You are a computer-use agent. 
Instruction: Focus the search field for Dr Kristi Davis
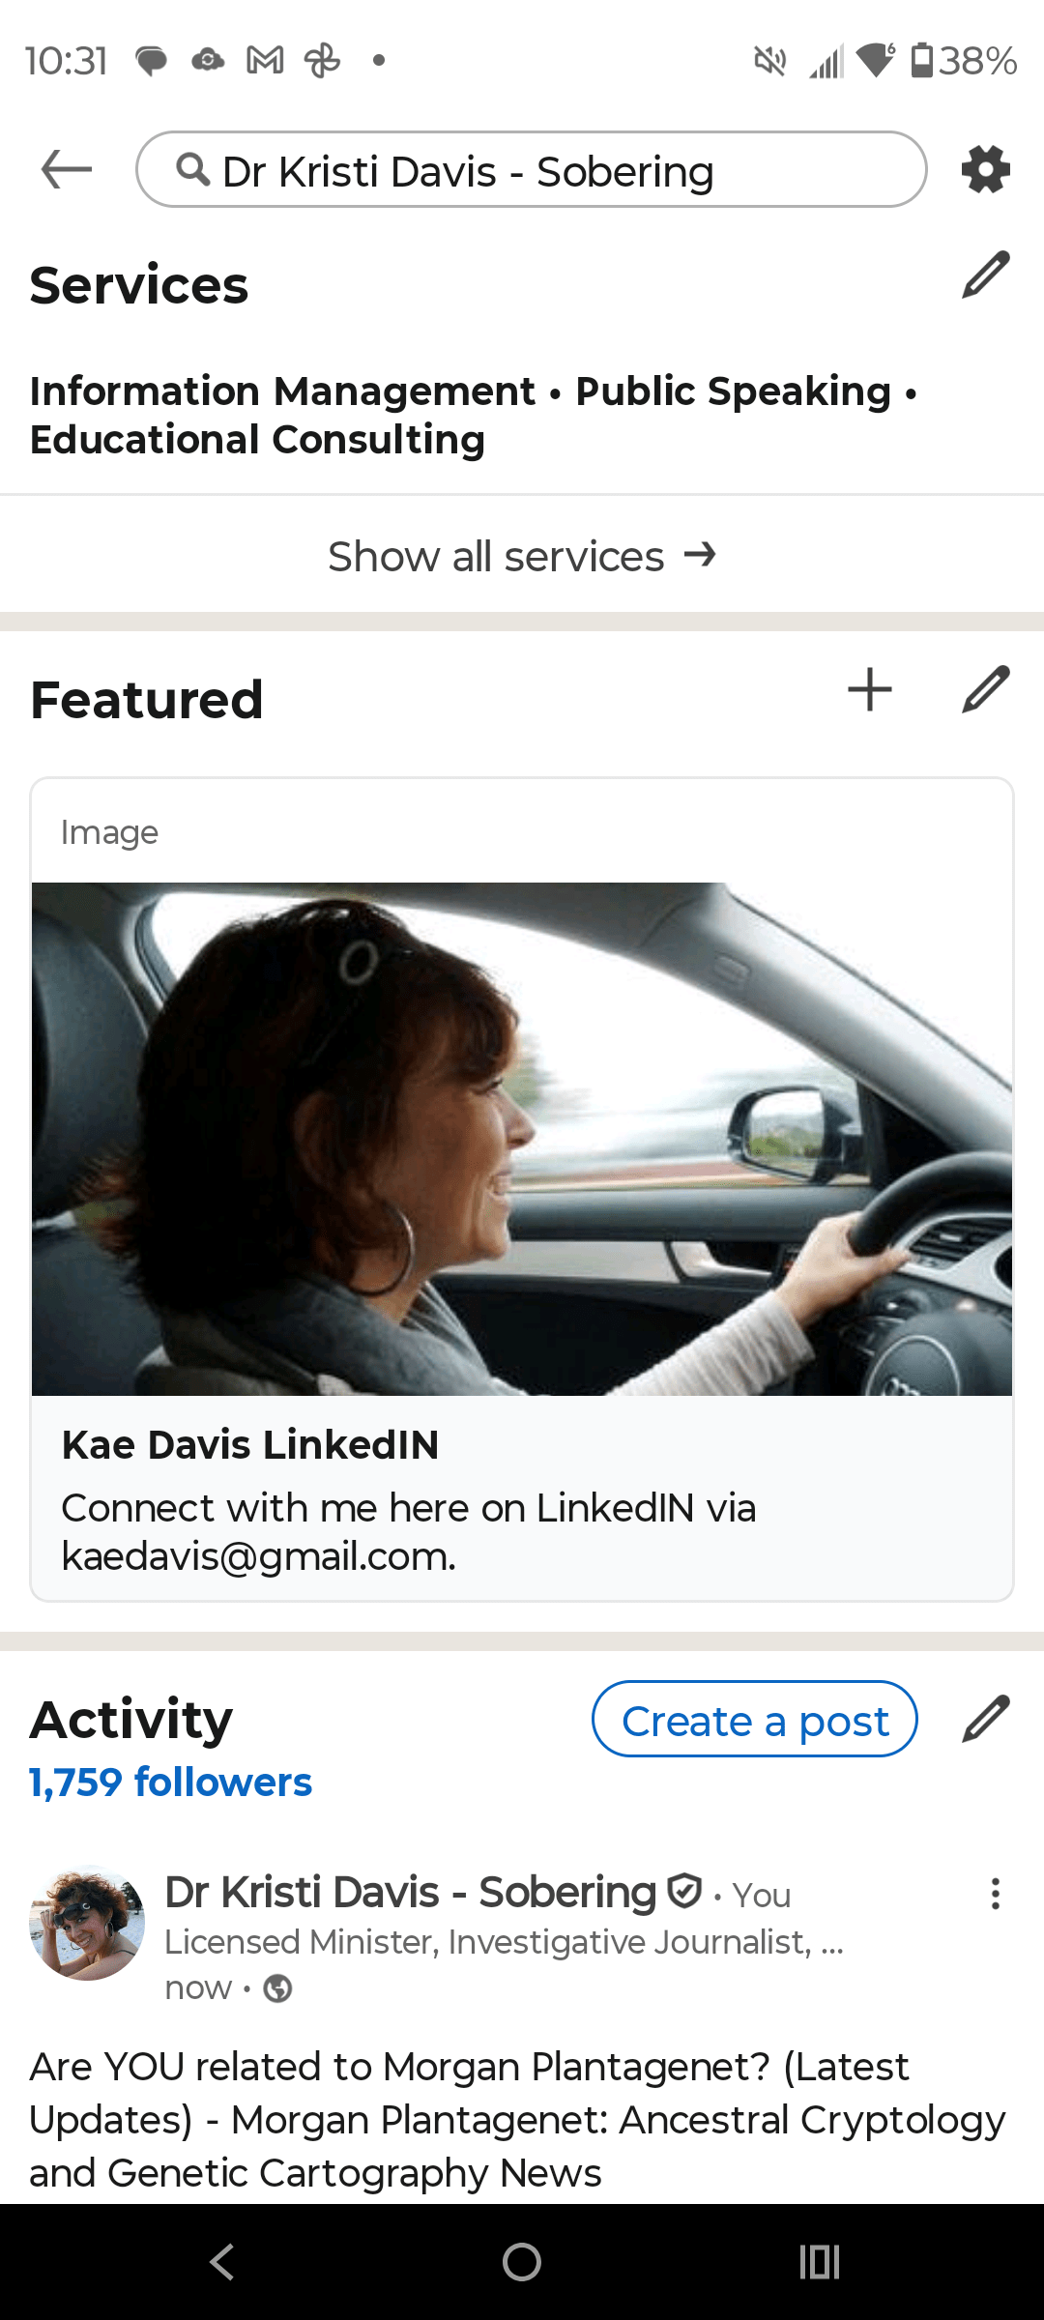tap(532, 170)
